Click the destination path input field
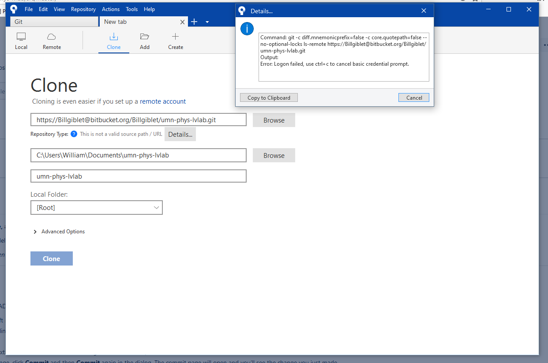Screen dimensions: 548x363 click(x=139, y=155)
